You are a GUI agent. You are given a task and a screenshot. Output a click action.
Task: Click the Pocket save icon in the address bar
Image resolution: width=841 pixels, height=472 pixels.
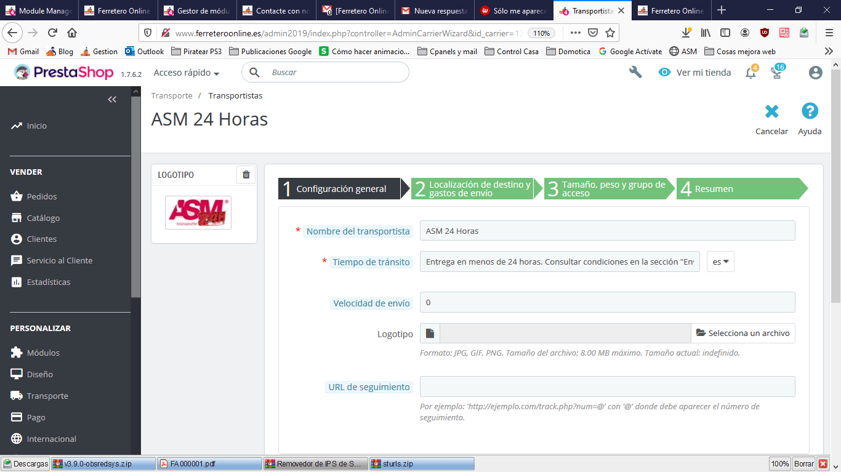point(593,33)
